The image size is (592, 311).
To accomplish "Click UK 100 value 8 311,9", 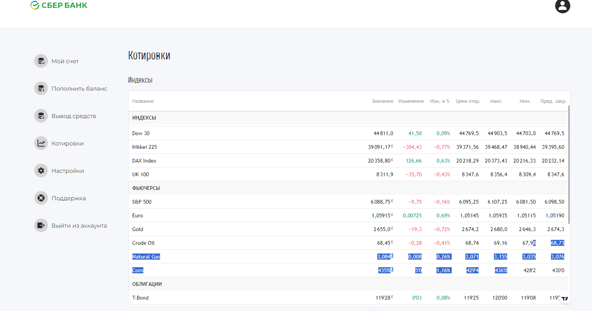I will (x=385, y=175).
